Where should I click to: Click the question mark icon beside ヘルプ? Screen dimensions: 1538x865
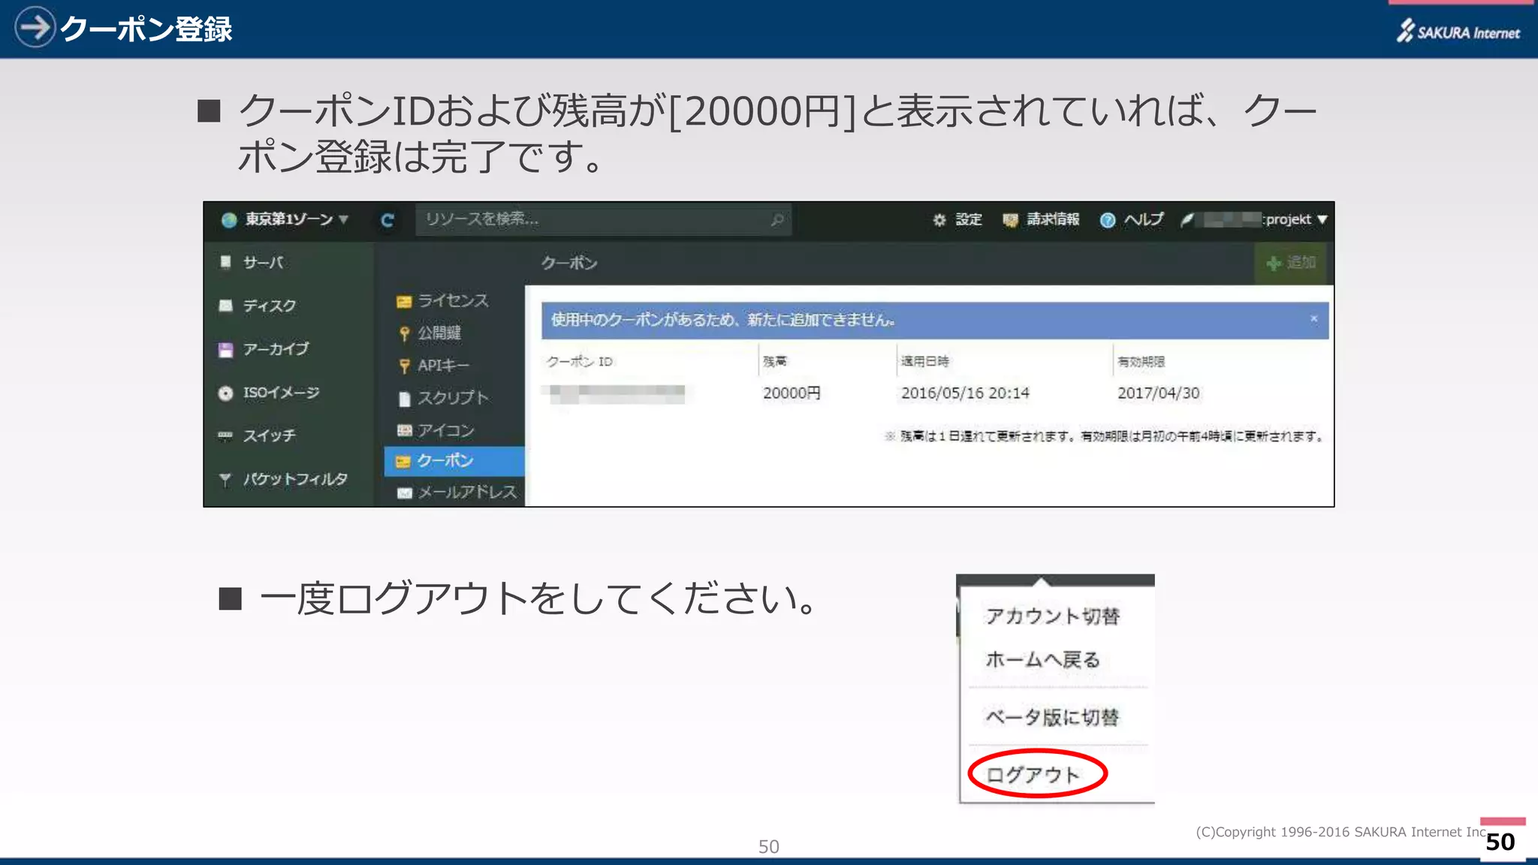click(x=1108, y=220)
